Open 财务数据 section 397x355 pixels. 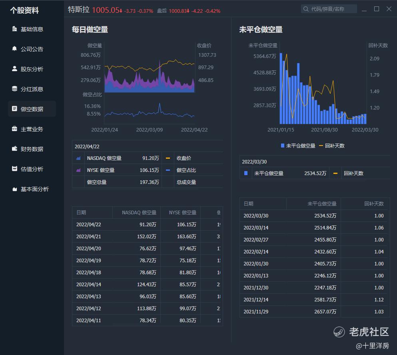(32, 149)
